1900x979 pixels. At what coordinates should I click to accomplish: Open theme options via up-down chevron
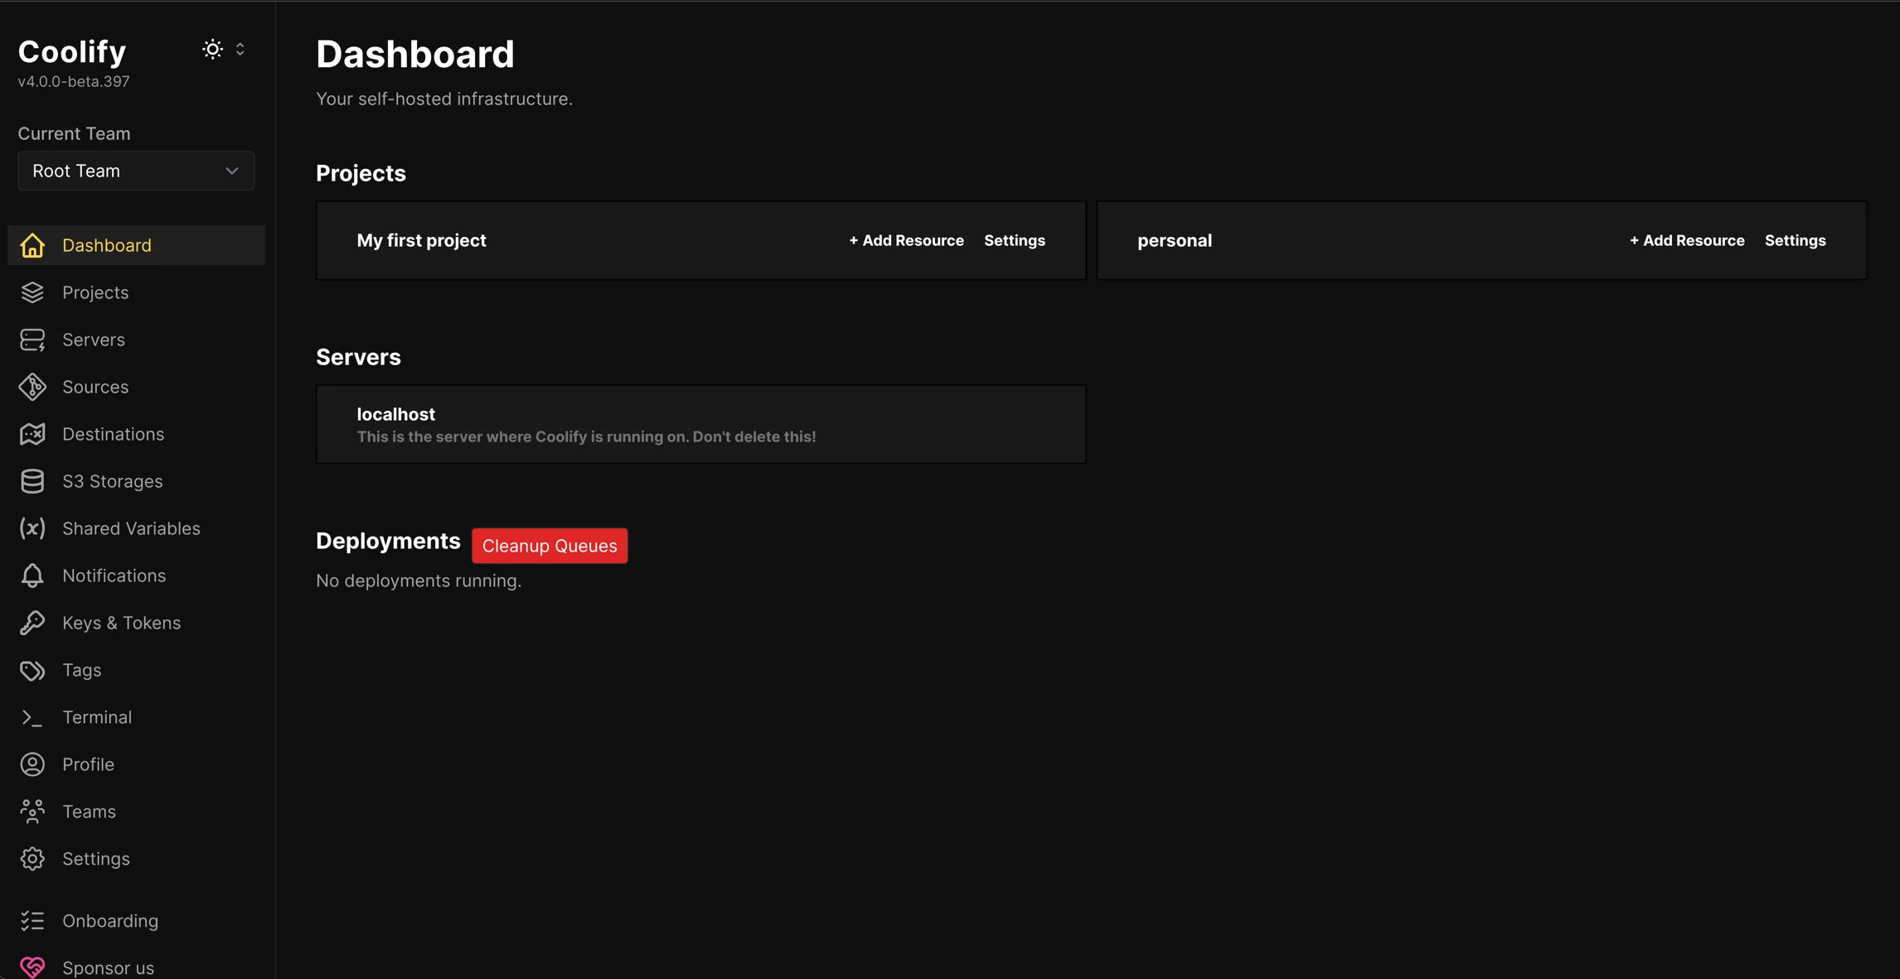pyautogui.click(x=240, y=49)
